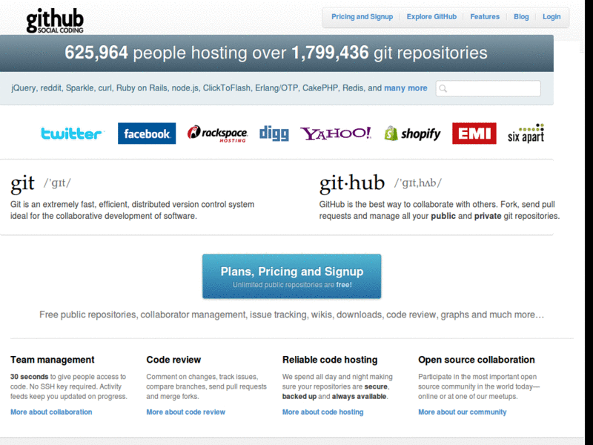
Task: Open the Explore GitHub menu item
Action: (x=431, y=16)
